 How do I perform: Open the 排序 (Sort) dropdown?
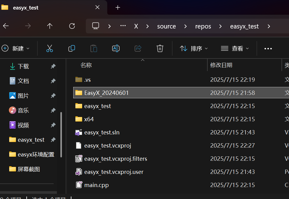pyautogui.click(x=194, y=48)
